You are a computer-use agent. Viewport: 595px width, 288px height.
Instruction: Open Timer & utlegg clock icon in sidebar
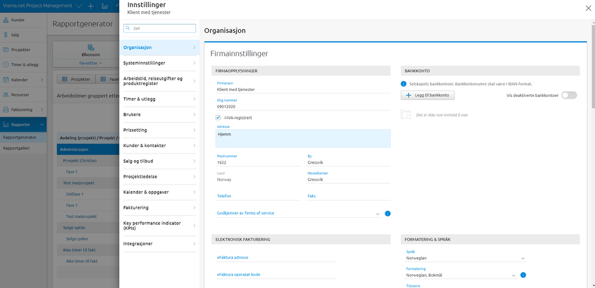tap(5, 65)
